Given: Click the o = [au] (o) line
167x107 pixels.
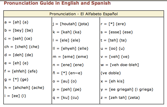Looking at the screenshot, I should click(65, 81).
